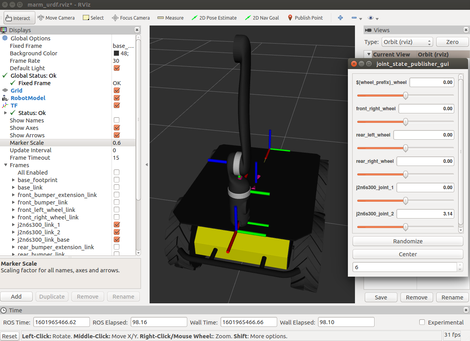Select the 2D Nav Goal tool
Screen dimensions: 470x341
tap(262, 18)
